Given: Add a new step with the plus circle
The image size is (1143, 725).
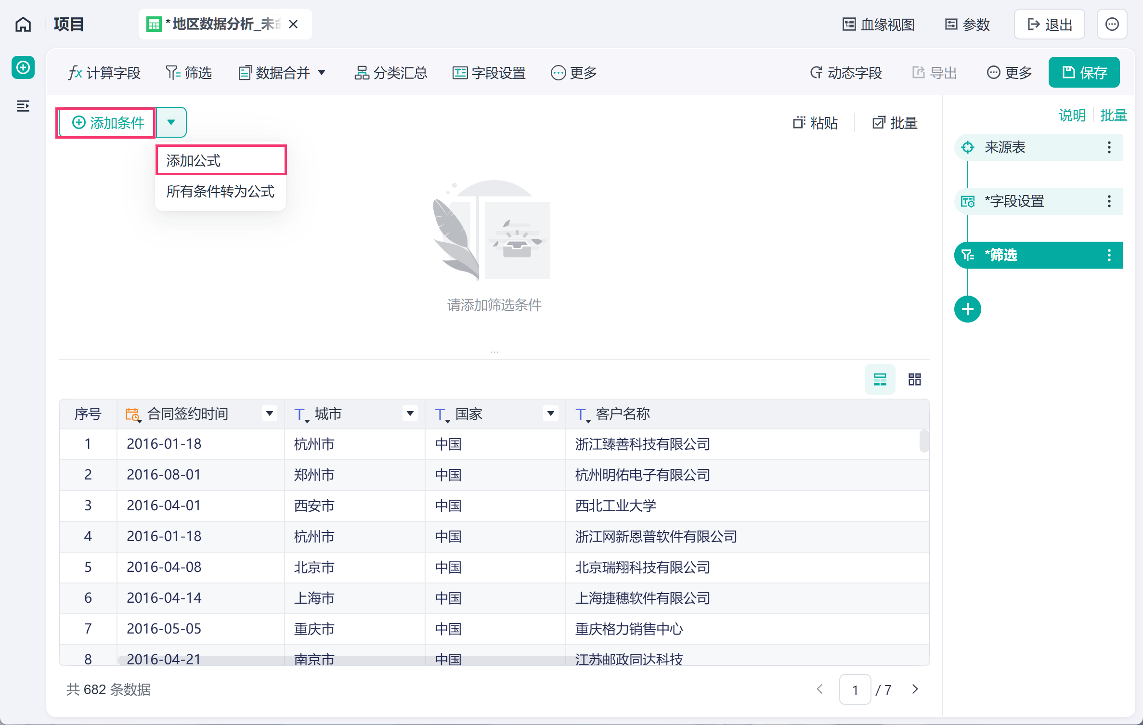Looking at the screenshot, I should (x=968, y=309).
